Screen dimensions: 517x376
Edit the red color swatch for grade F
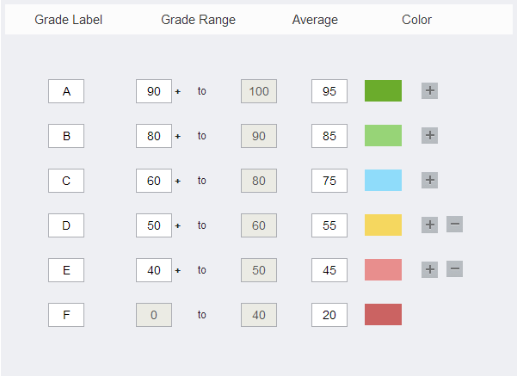tap(383, 314)
